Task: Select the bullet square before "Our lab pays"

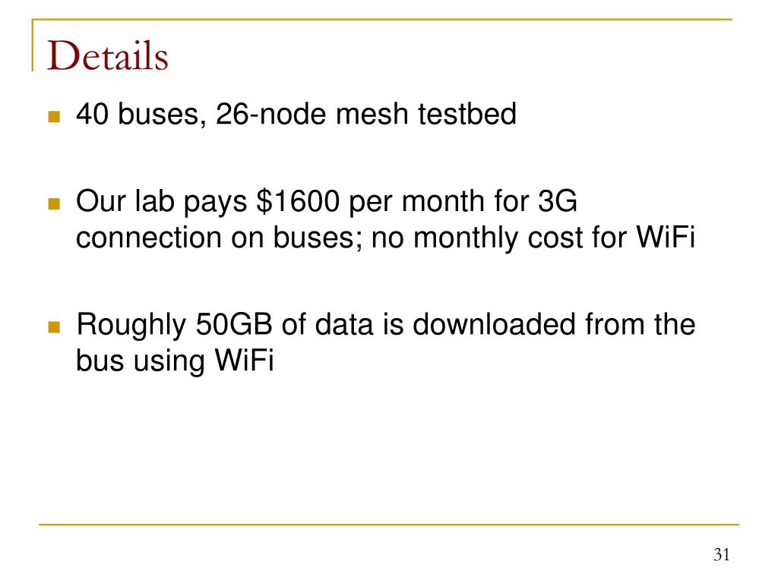Action: (54, 203)
